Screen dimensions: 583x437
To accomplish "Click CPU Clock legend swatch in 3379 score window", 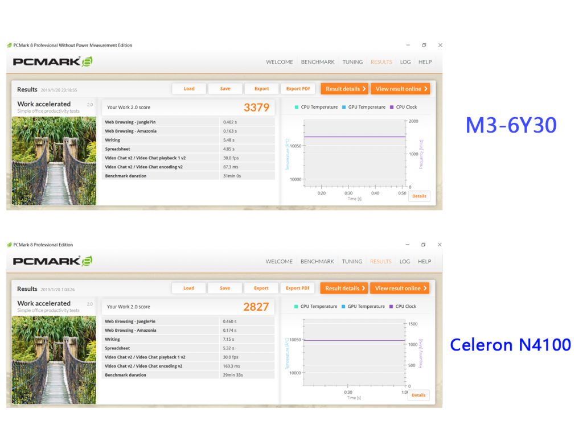I will [392, 107].
